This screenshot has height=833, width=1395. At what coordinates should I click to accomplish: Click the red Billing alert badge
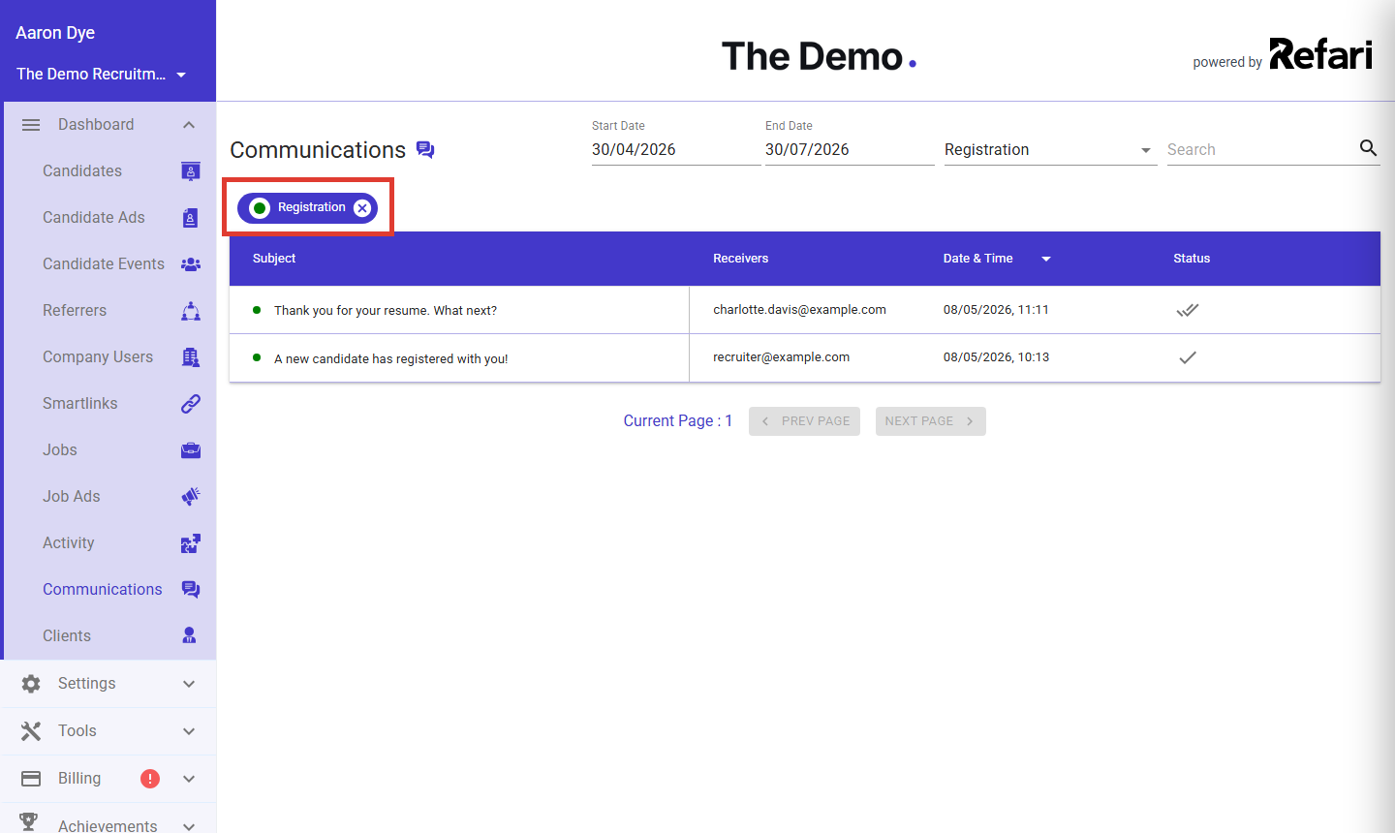(150, 779)
